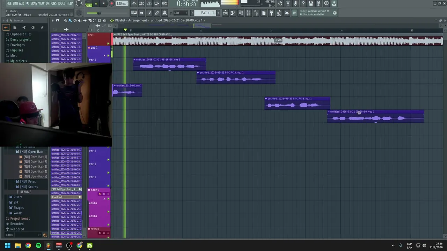The width and height of the screenshot is (447, 251).
Task: Toggle SONG/pattern playback mode
Action: point(89,4)
